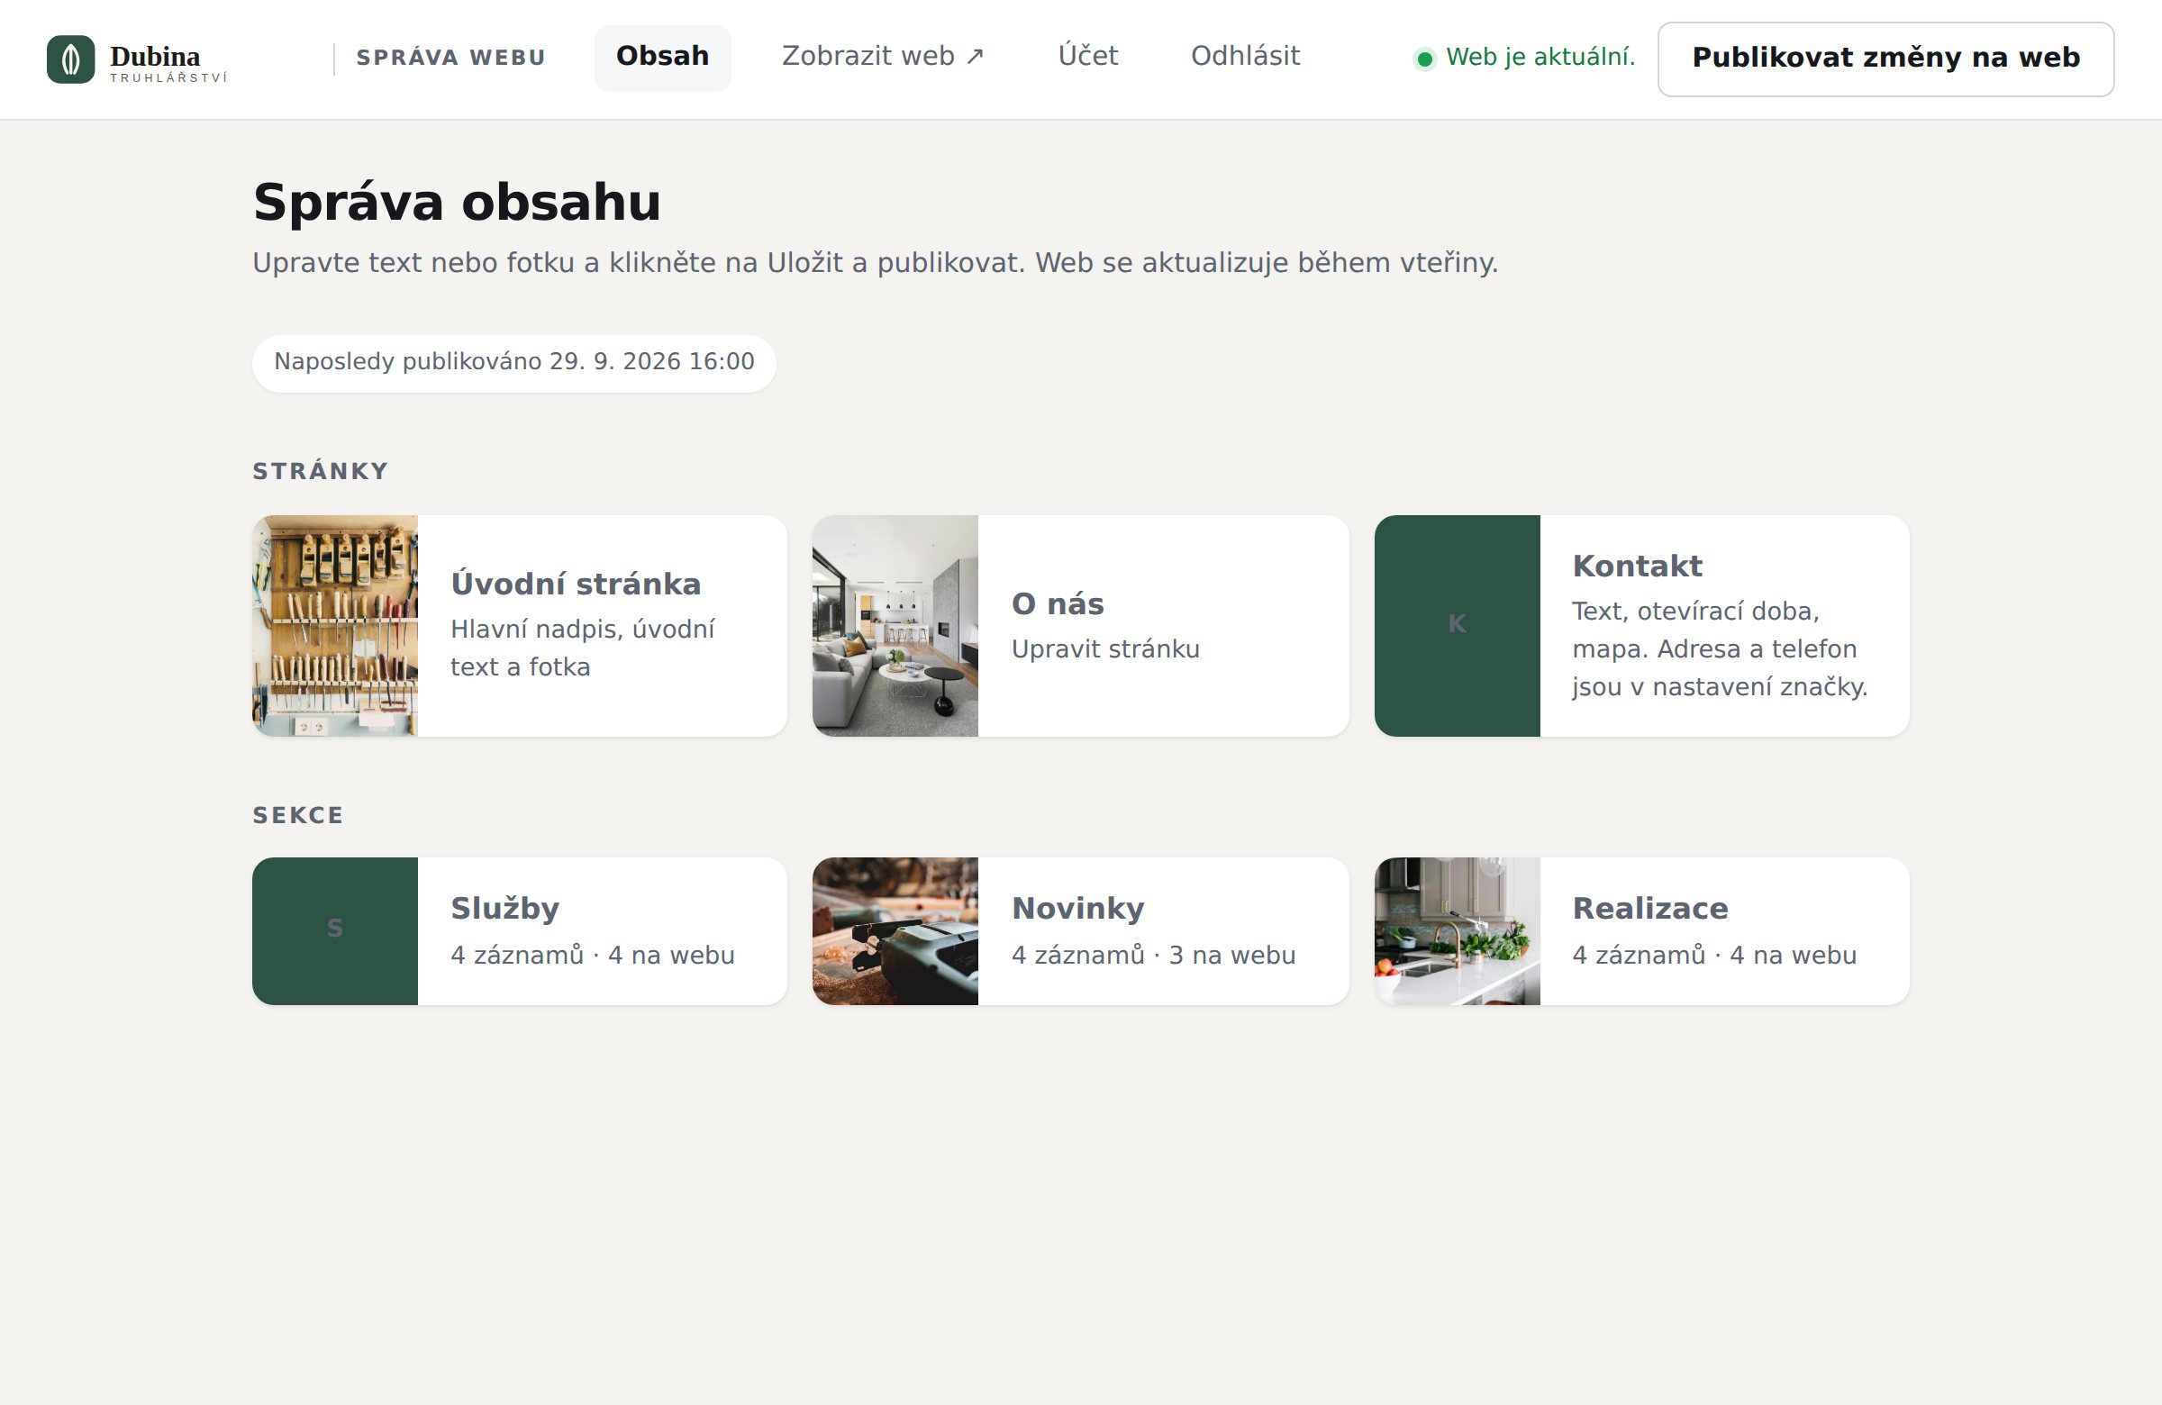This screenshot has width=2162, height=1405.
Task: Click the SPRÁVA WEBU label
Action: 450,59
